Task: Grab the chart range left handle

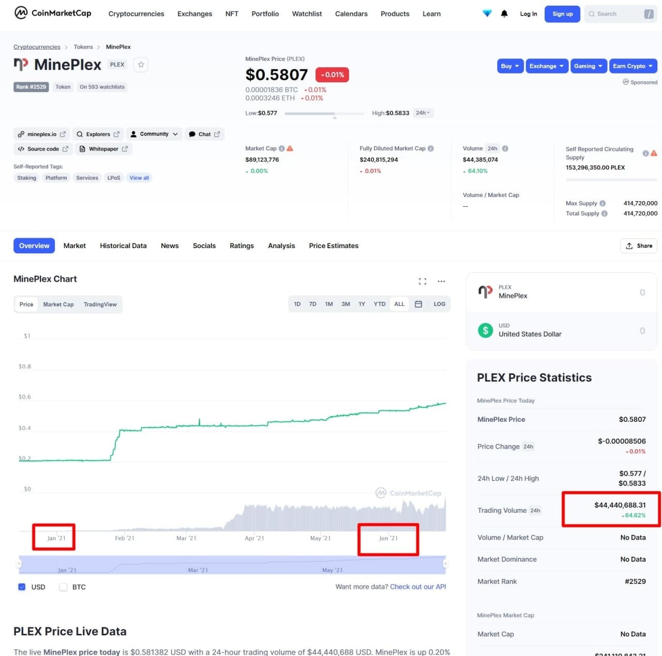Action: pos(19,564)
